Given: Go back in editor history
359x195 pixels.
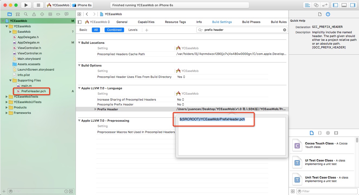Looking at the screenshot, I should (x=87, y=14).
